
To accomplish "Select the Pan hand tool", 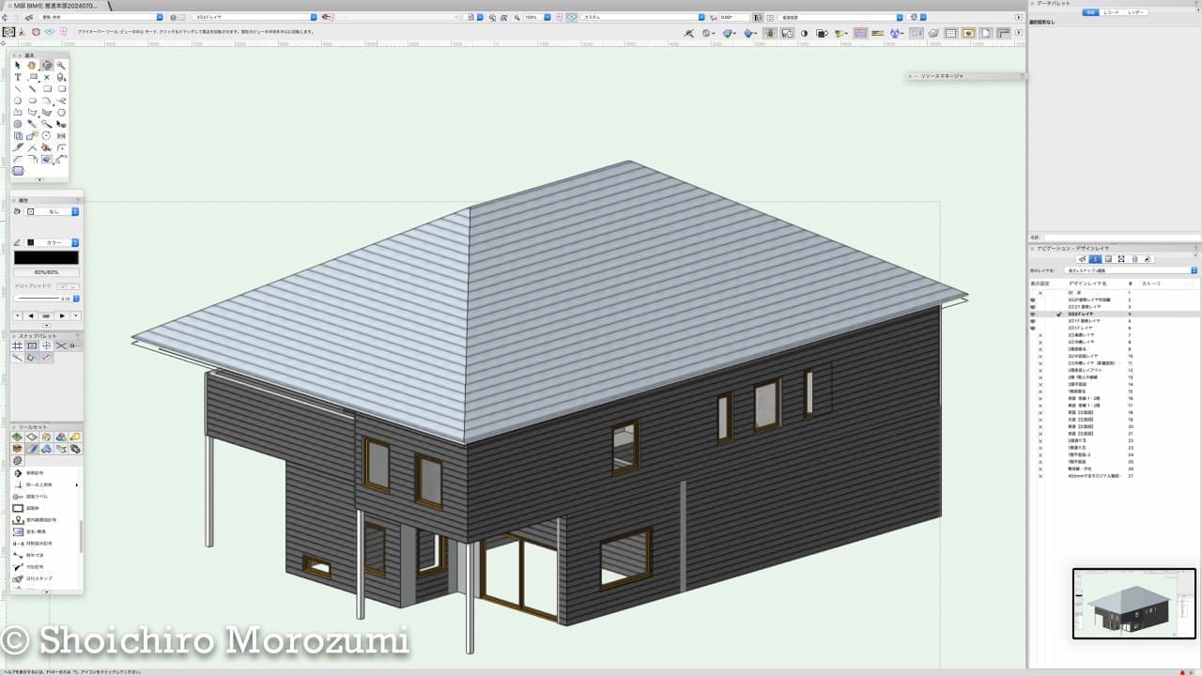I will [x=32, y=66].
